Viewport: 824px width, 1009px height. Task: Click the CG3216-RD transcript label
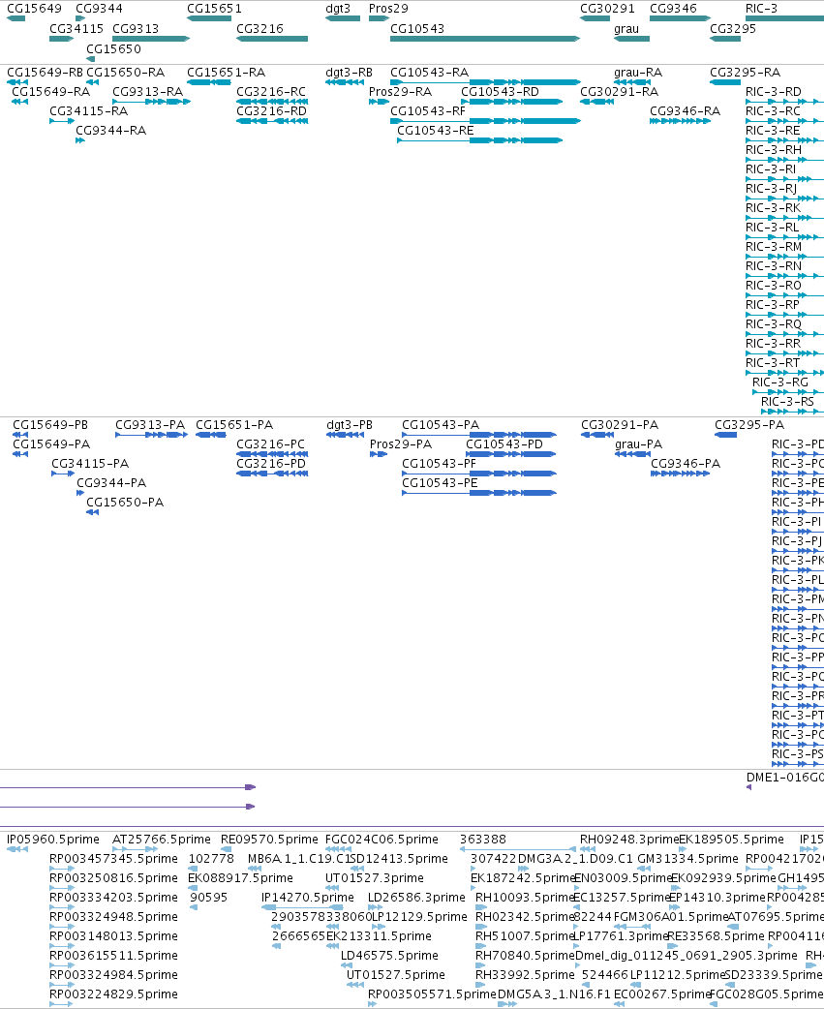click(x=271, y=110)
